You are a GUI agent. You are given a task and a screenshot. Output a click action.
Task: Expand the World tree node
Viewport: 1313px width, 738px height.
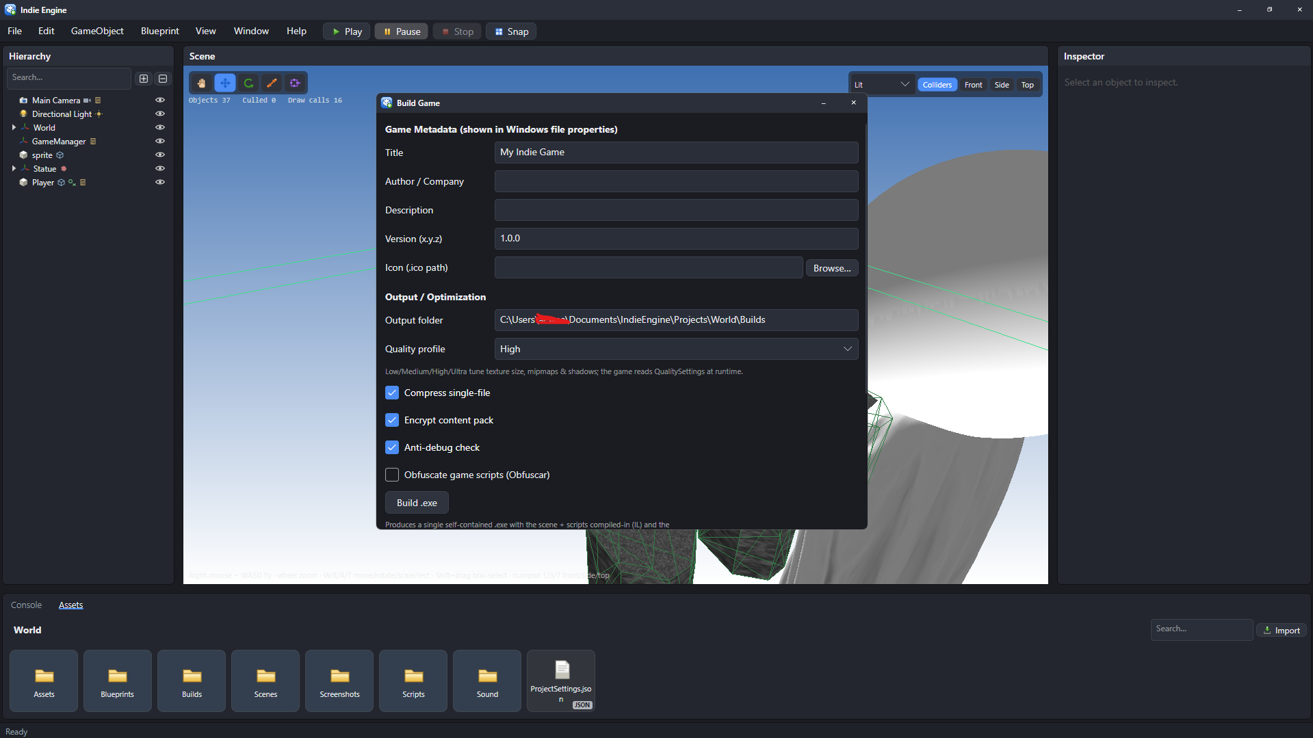[14, 128]
